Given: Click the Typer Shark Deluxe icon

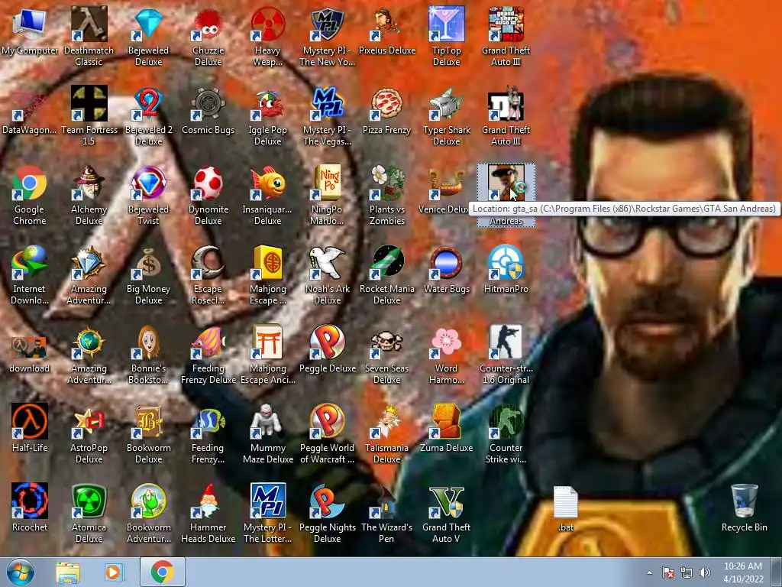Looking at the screenshot, I should [446, 103].
